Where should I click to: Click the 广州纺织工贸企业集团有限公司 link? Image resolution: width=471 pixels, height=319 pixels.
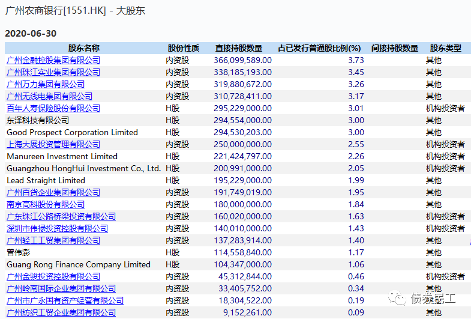(x=61, y=312)
